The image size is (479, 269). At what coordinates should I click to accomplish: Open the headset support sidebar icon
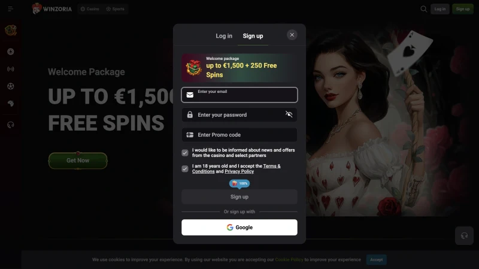[x=11, y=125]
